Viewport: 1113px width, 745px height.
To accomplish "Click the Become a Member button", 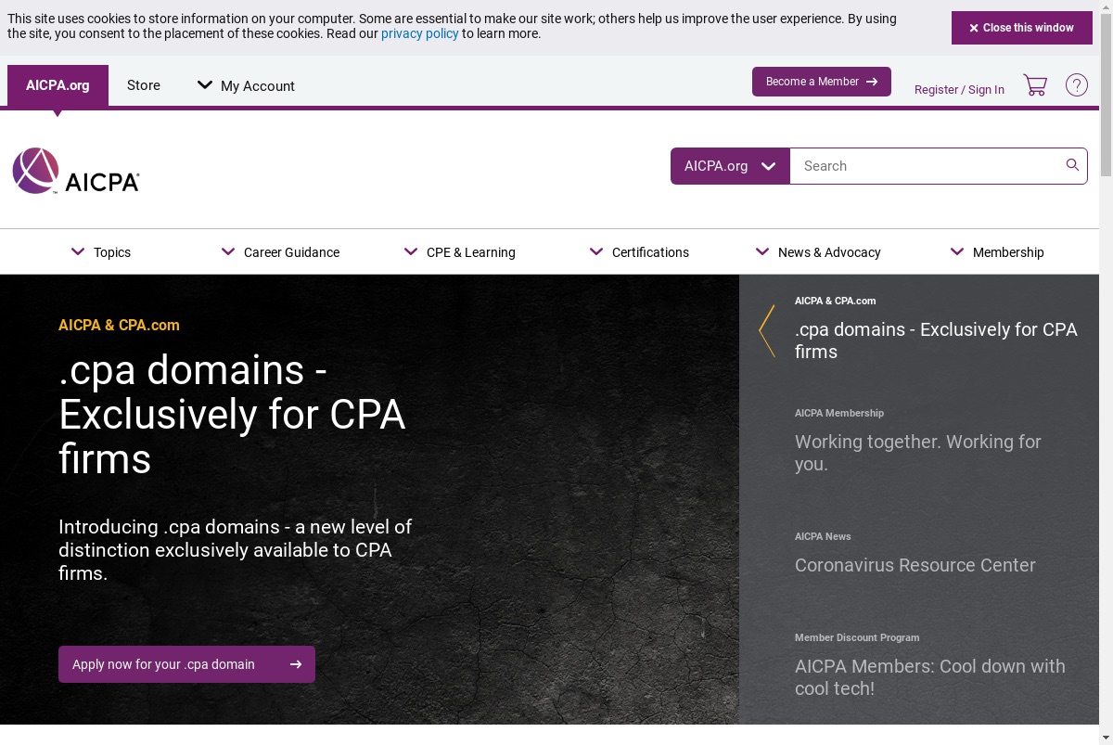I will [x=822, y=82].
